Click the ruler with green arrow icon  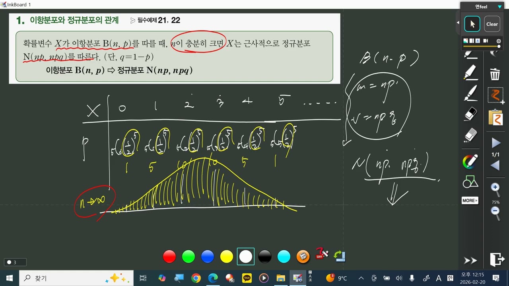pos(339,256)
